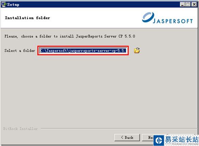Minimize the Setup window
The width and height of the screenshot is (199, 146).
pos(182,4)
